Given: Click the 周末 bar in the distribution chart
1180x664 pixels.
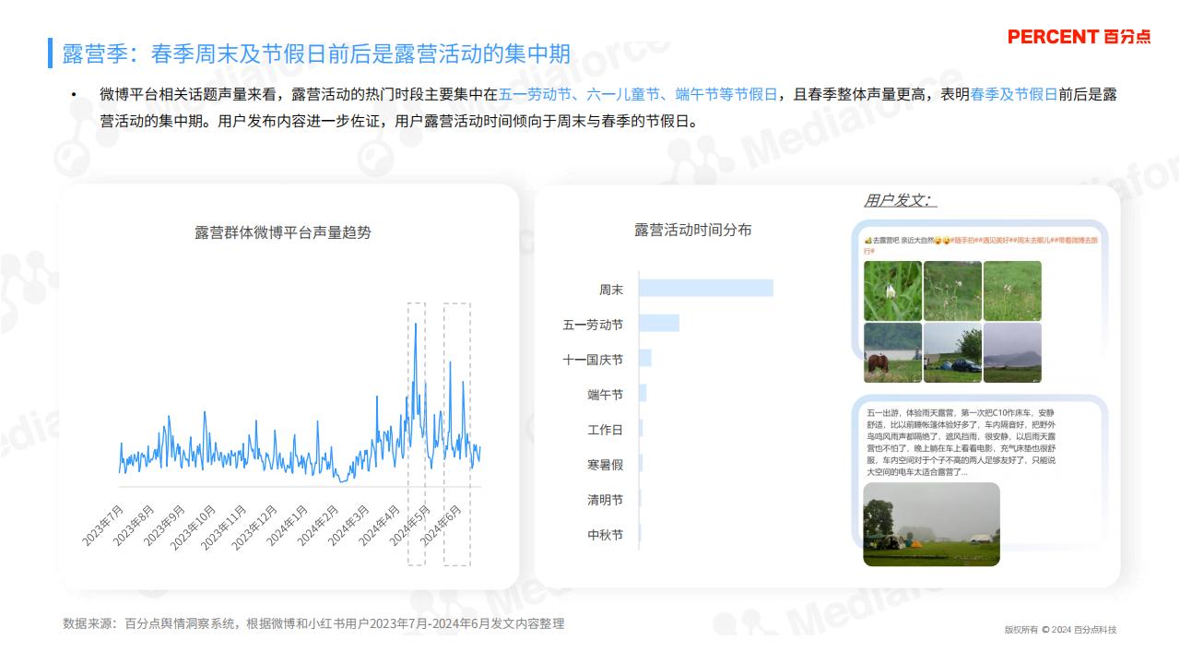Looking at the screenshot, I should coord(706,289).
